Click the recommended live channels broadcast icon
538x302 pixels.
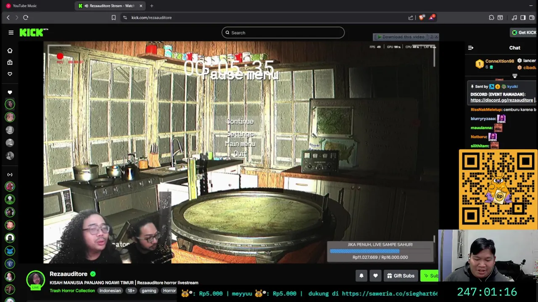click(10, 174)
